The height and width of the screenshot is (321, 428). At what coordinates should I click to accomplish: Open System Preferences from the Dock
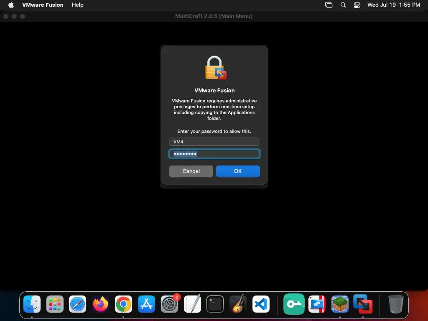click(169, 304)
